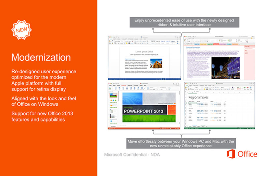This screenshot has height=176, width=264.
Task: Expand the styles gallery arrow in Word
Action: [177, 42]
